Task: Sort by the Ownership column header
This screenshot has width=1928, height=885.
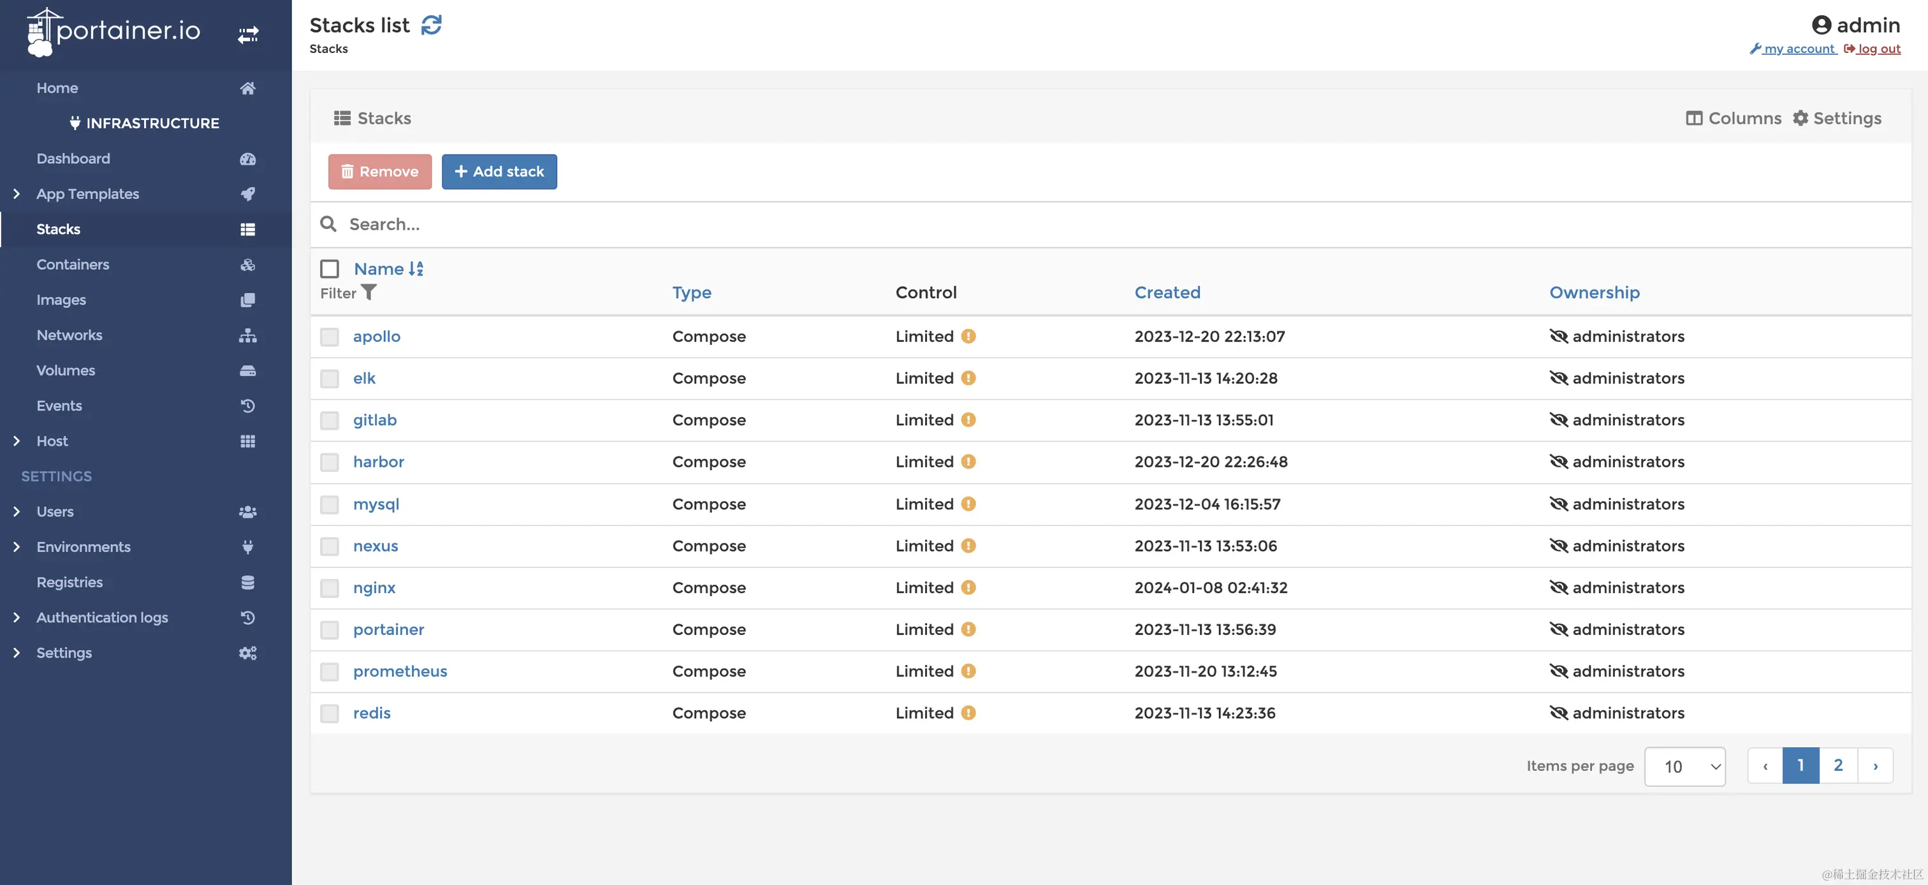Action: 1594,292
